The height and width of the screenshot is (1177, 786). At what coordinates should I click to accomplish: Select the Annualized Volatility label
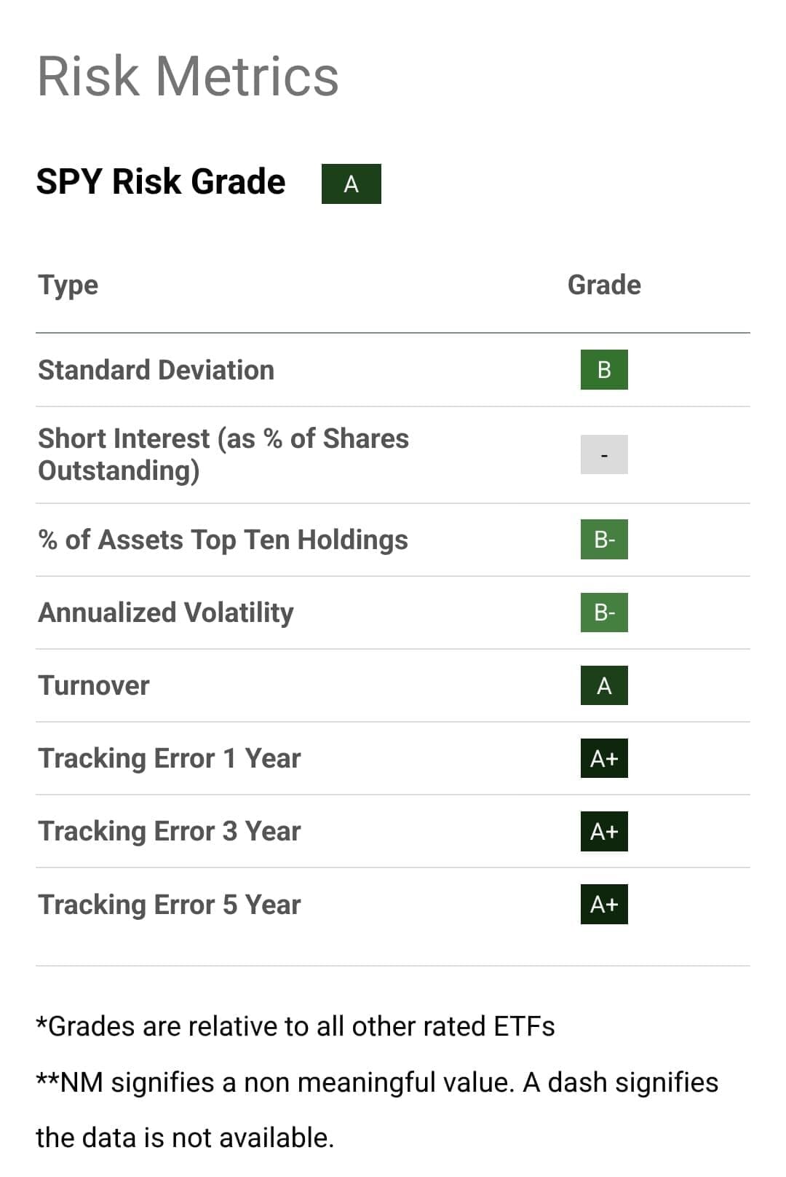click(x=166, y=613)
